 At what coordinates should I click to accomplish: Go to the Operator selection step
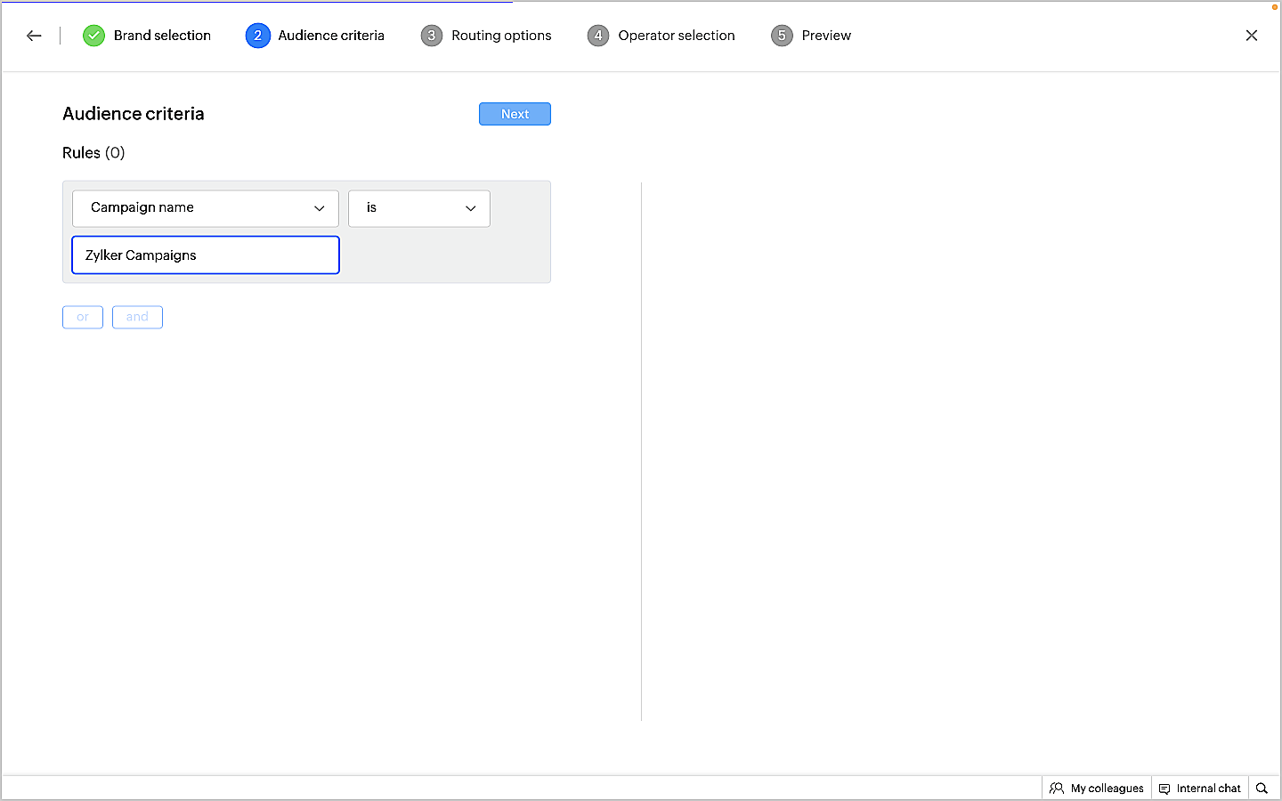coord(677,36)
